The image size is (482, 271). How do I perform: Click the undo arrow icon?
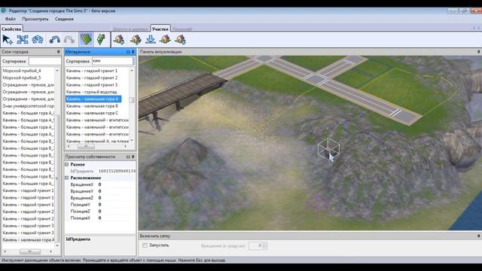tap(55, 40)
